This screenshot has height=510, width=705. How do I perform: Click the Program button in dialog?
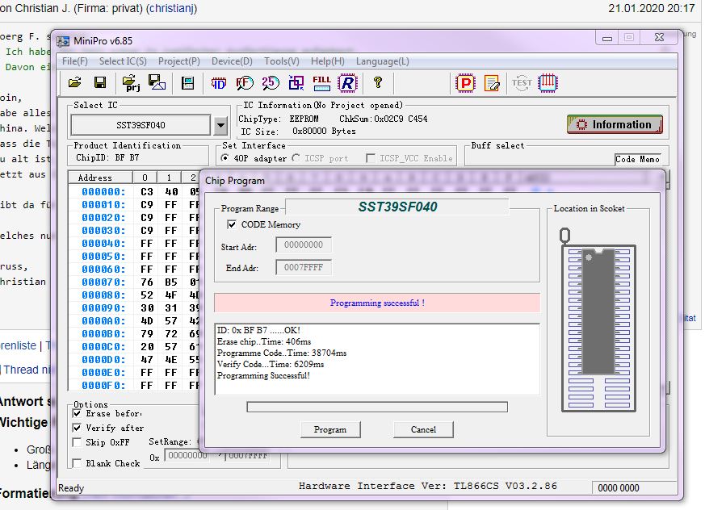330,429
